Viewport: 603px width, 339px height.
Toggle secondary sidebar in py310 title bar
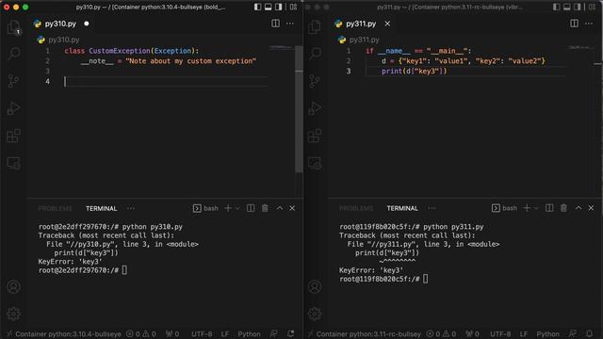[279, 7]
